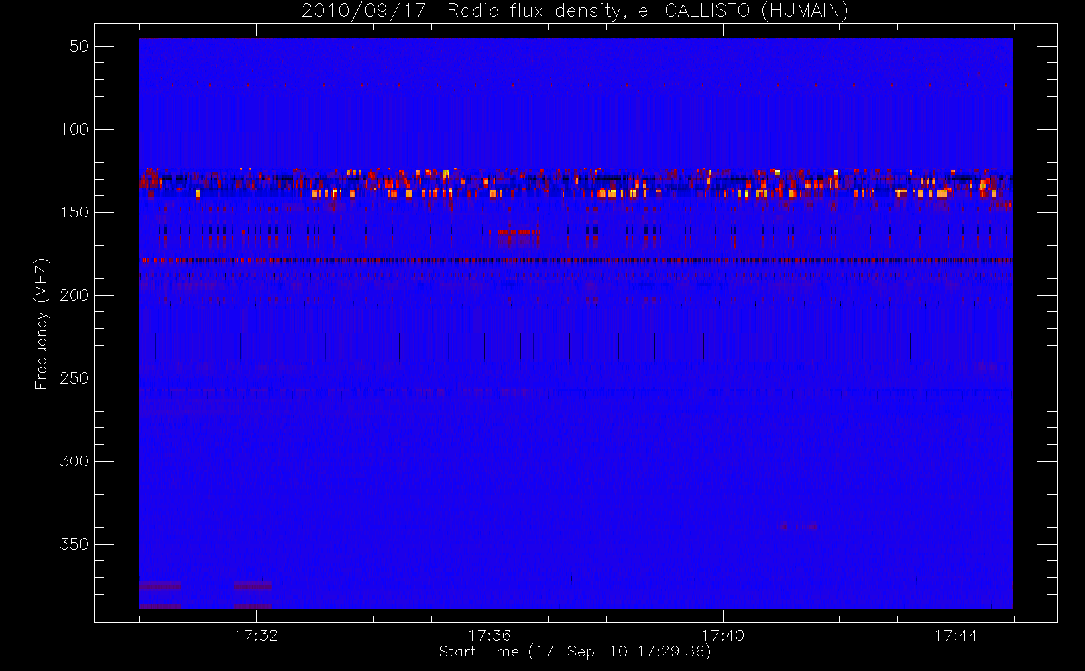Click the 'Start Time (17-Sep-10 17:29:36)' label
The width and height of the screenshot is (1085, 671).
tap(575, 652)
